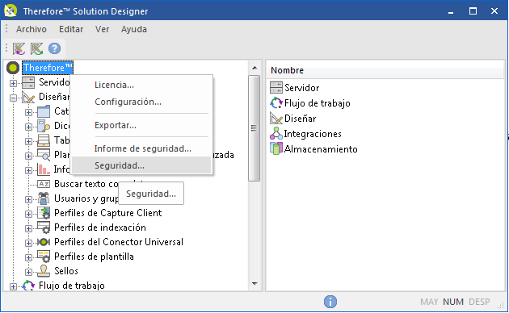Screen dimensions: 509x313
Task: Click Almacenamiento icon in Nombre list
Action: coord(276,148)
